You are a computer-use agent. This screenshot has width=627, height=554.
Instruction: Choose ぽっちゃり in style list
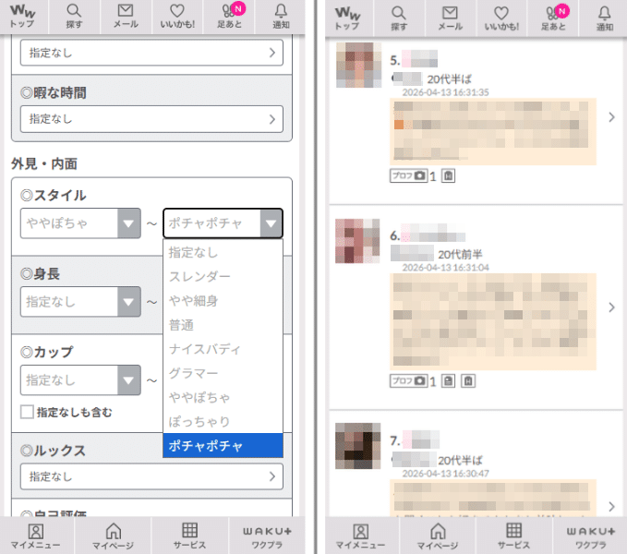(223, 421)
